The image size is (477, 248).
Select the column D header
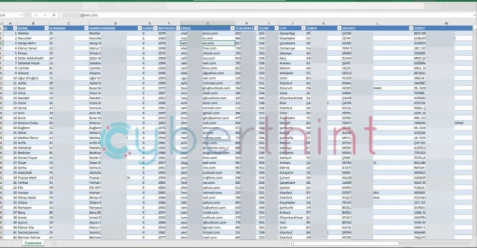115,22
